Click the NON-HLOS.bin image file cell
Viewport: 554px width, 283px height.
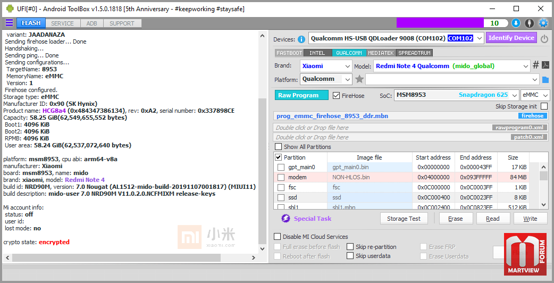pyautogui.click(x=370, y=177)
